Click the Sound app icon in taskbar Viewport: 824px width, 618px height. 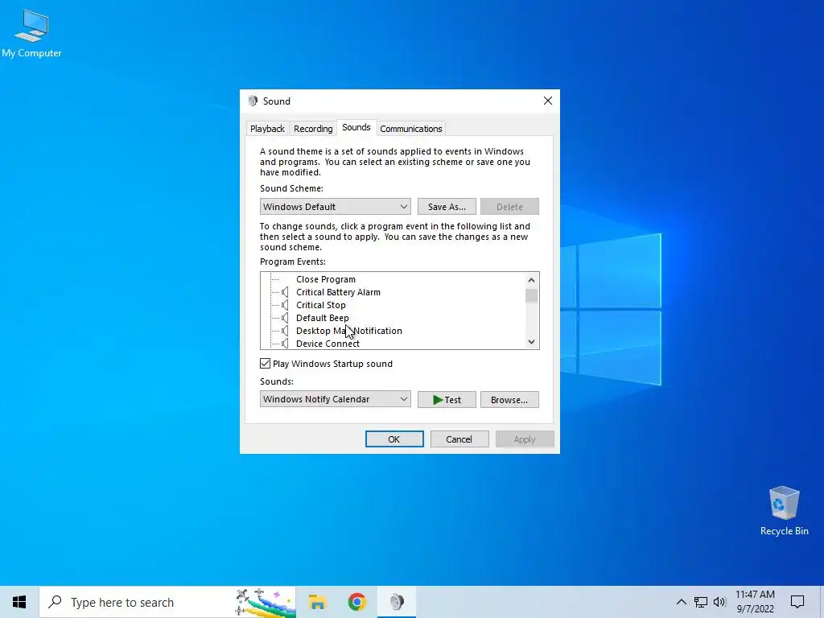pyautogui.click(x=397, y=602)
